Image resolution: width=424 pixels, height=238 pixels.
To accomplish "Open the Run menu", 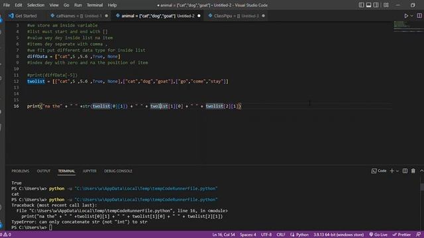I will [78, 5].
